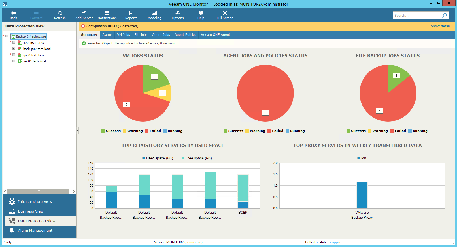Image resolution: width=457 pixels, height=247 pixels.
Task: Open the Veeam ONE Agent tab
Action: (x=216, y=35)
